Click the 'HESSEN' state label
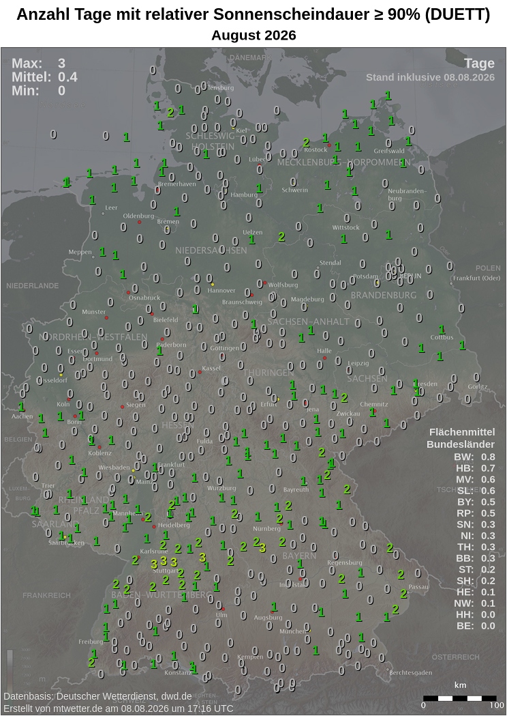Screen dimensions: 507x716 coord(177,425)
